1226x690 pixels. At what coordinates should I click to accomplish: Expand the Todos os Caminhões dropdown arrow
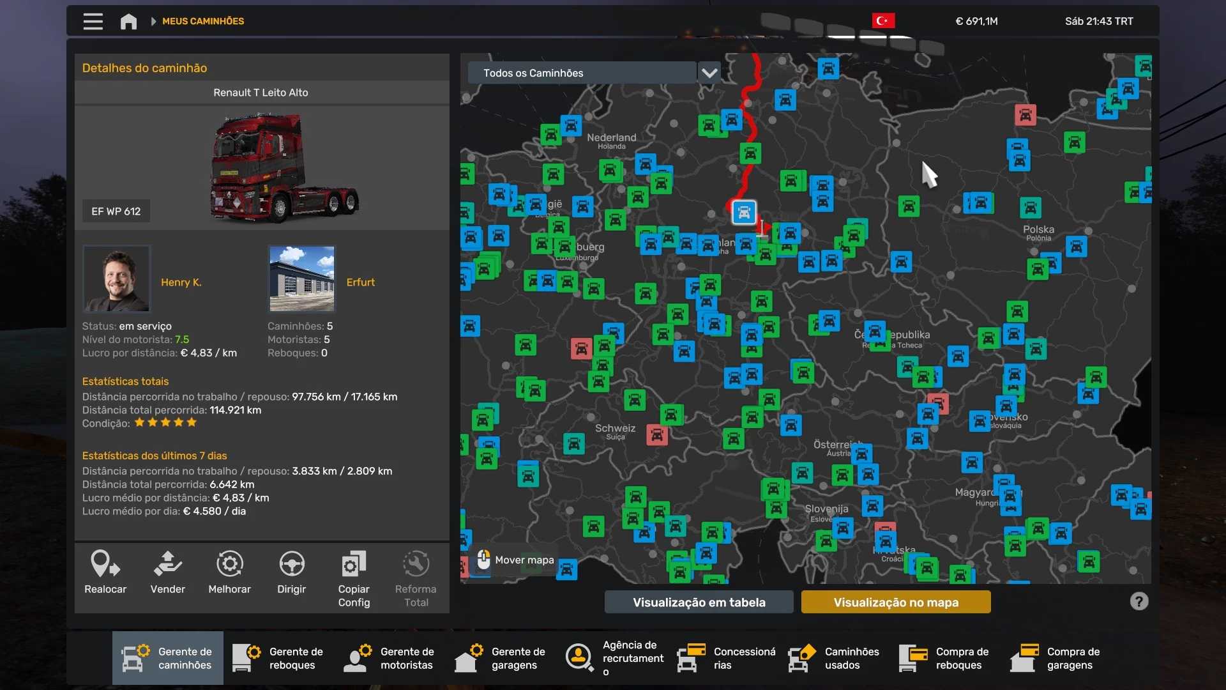pos(709,73)
